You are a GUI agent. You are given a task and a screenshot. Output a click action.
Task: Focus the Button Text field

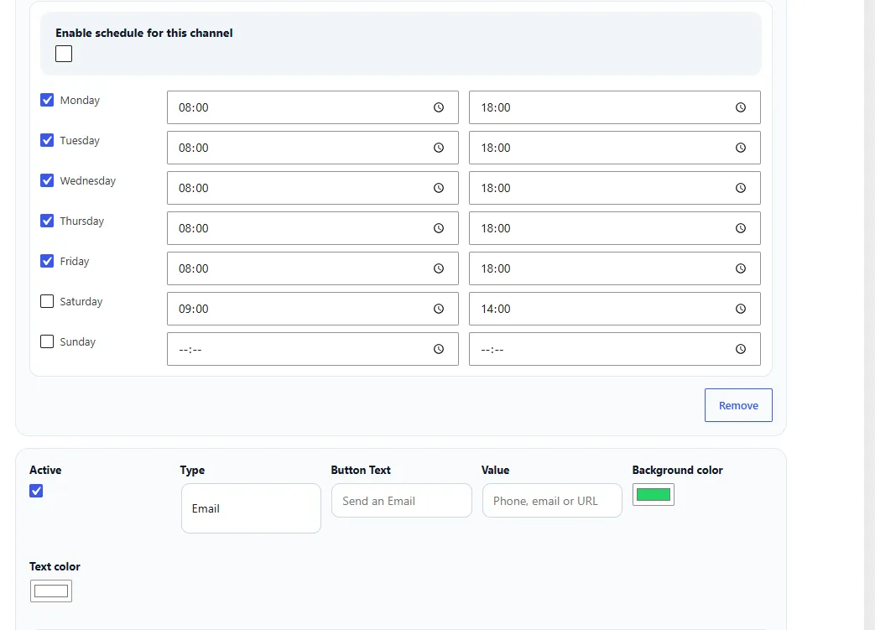click(402, 501)
